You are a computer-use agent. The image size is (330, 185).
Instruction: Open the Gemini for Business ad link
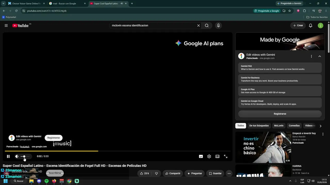tap(280, 79)
